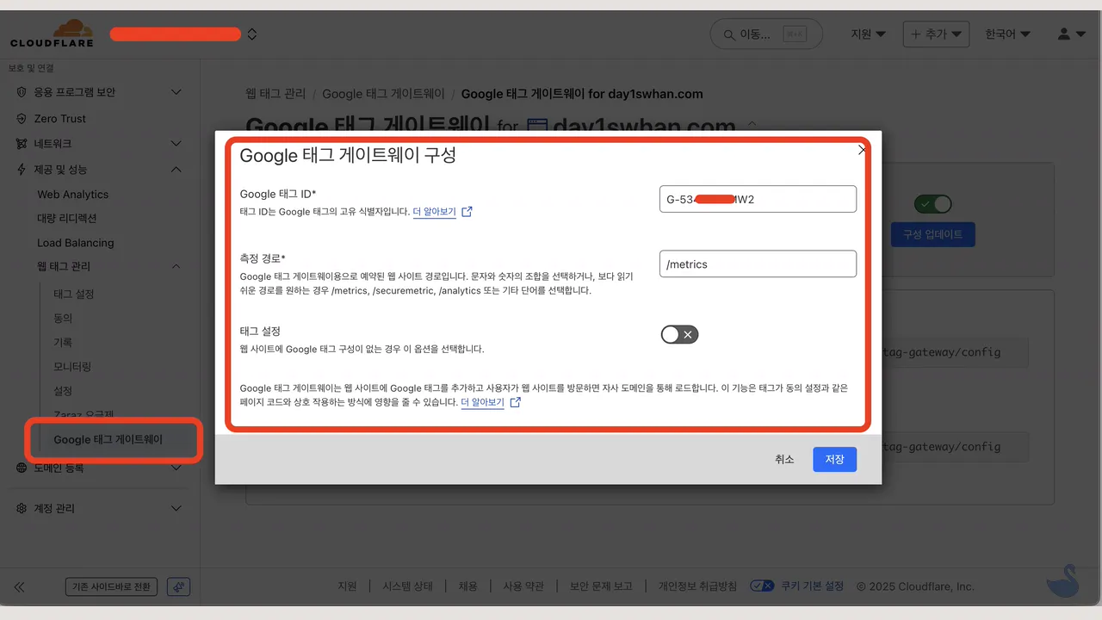The height and width of the screenshot is (620, 1102).
Task: Collapse the sidebar with double-chevron icon
Action: (x=19, y=586)
